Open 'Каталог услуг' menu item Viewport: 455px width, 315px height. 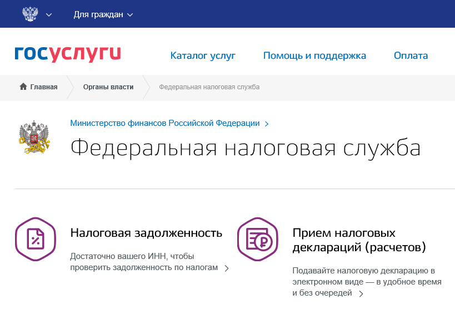point(203,55)
